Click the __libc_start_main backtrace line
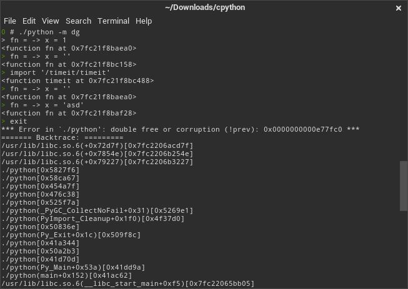408x289 pixels. [128, 283]
